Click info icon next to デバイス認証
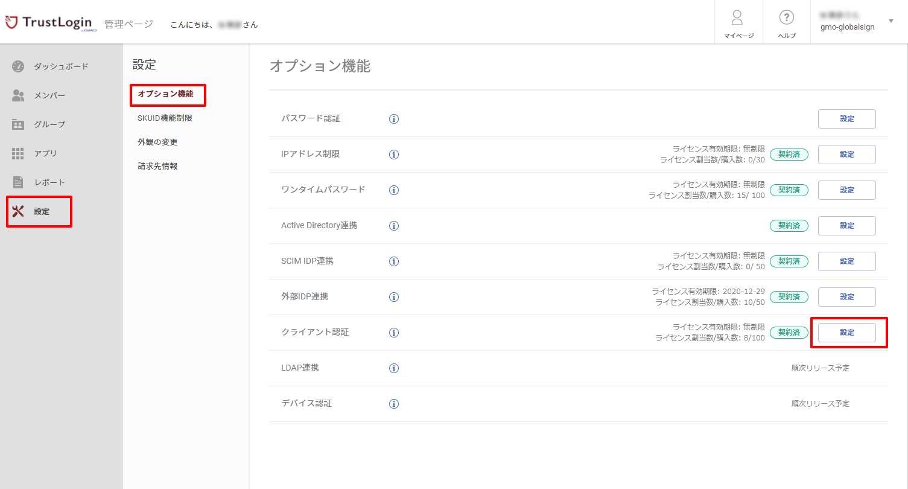Screen dimensions: 908x489 click(x=393, y=404)
